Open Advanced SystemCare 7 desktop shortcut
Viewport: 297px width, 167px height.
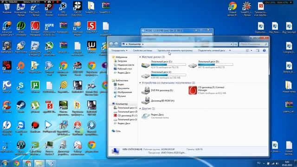7,29
